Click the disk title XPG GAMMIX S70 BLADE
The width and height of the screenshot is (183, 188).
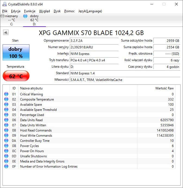[91, 33]
